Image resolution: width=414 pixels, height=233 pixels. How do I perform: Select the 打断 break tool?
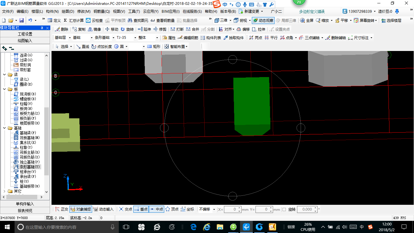pyautogui.click(x=177, y=29)
